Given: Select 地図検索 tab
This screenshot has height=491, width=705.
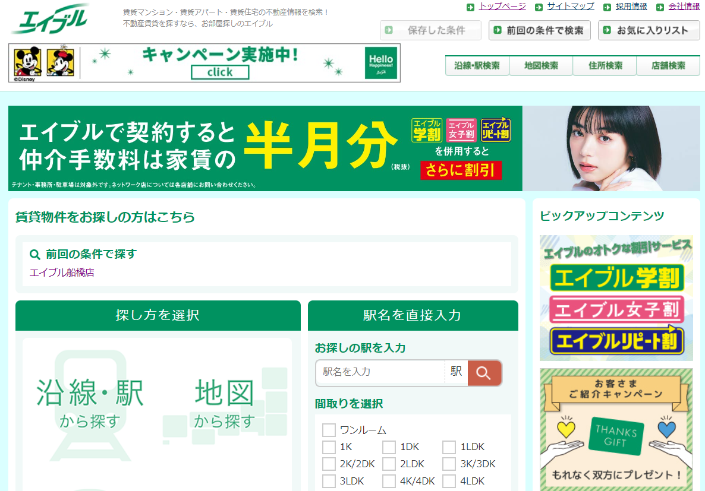Looking at the screenshot, I should point(541,65).
